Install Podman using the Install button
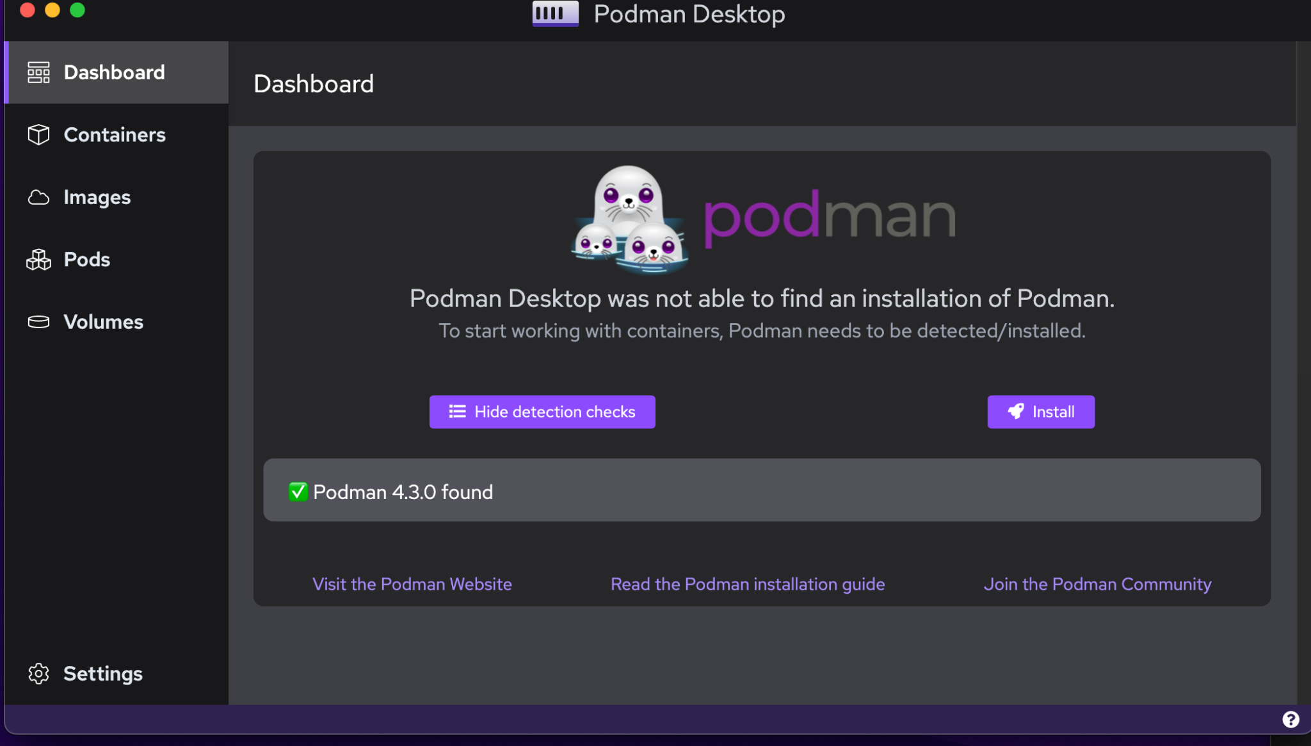Viewport: 1311px width, 746px height. coord(1040,411)
